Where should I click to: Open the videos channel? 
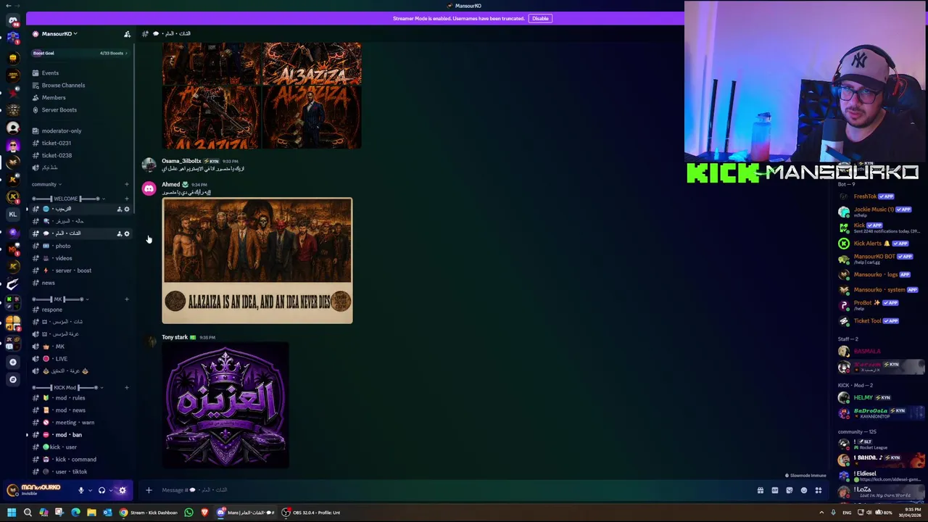(80, 258)
